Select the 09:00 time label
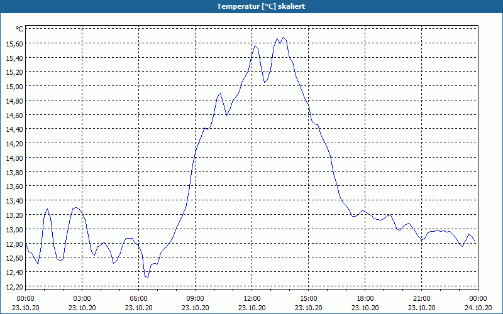The width and height of the screenshot is (503, 314). tap(196, 299)
